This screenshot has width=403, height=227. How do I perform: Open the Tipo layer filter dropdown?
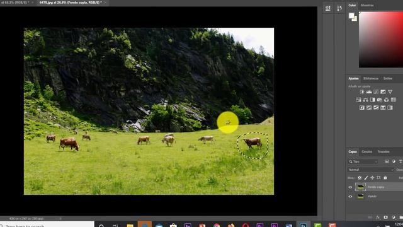tap(363, 161)
